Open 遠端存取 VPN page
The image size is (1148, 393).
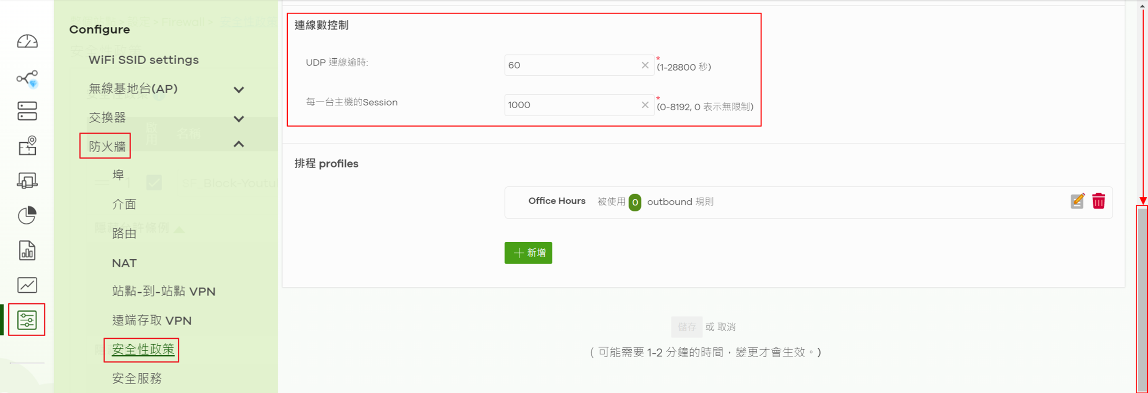[x=152, y=320]
